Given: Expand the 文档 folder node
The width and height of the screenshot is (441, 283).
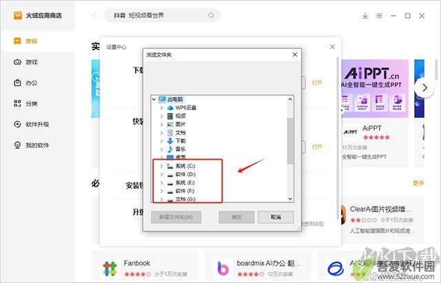Looking at the screenshot, I should [x=161, y=132].
